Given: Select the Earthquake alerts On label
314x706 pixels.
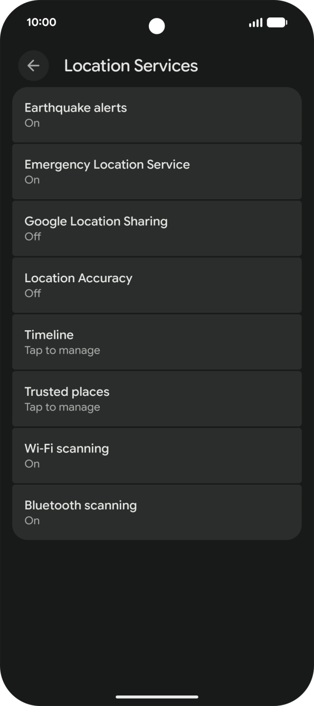Looking at the screenshot, I should (32, 123).
